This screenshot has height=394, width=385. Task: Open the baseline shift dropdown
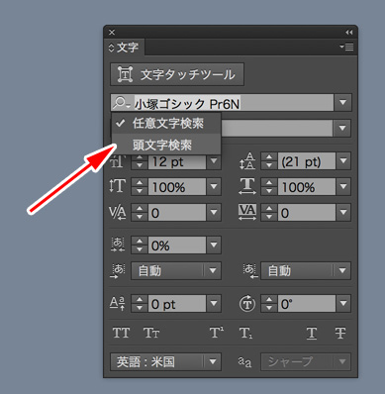(214, 304)
